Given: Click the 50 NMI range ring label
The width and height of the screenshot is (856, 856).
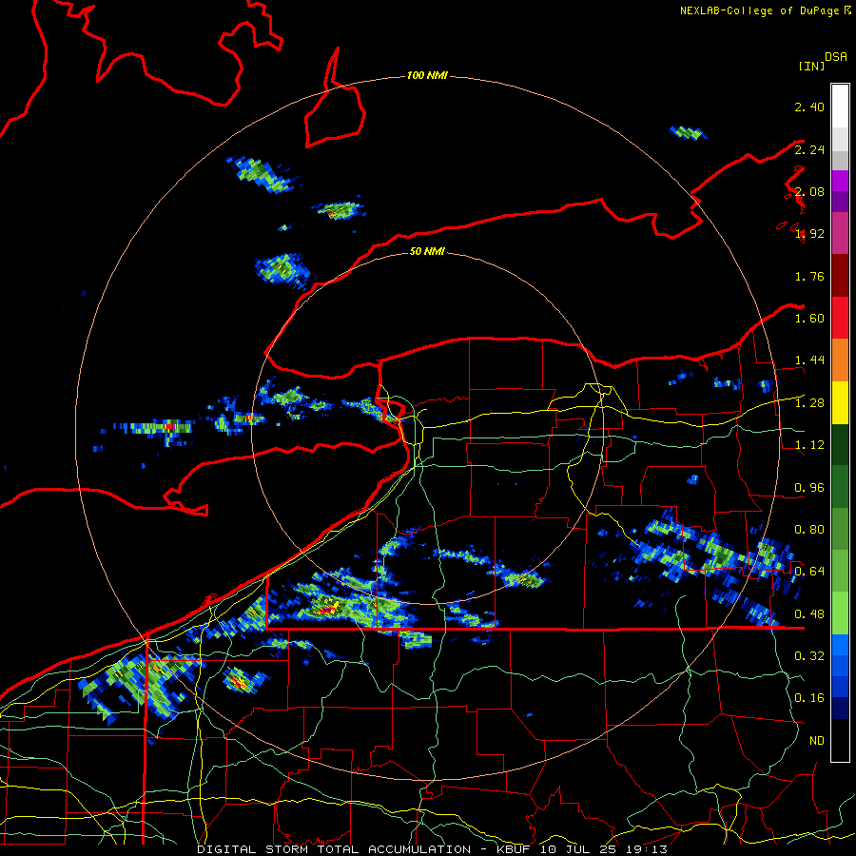Looking at the screenshot, I should [427, 251].
